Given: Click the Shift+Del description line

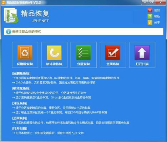Looking at the screenshot, I should point(66,78).
